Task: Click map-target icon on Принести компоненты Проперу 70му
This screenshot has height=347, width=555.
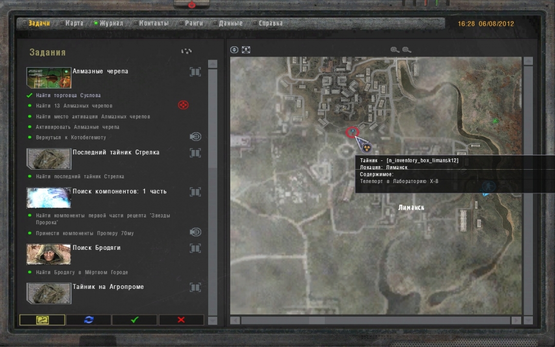Action: tap(195, 232)
